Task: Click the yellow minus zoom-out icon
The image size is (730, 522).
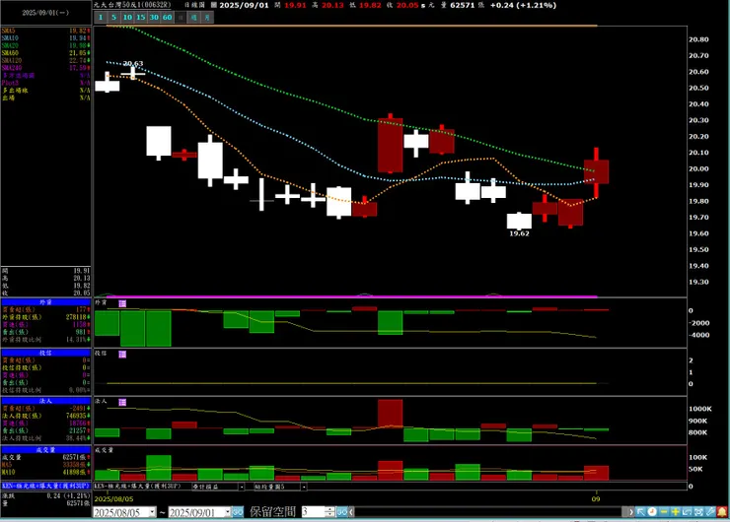Action: pos(664,512)
